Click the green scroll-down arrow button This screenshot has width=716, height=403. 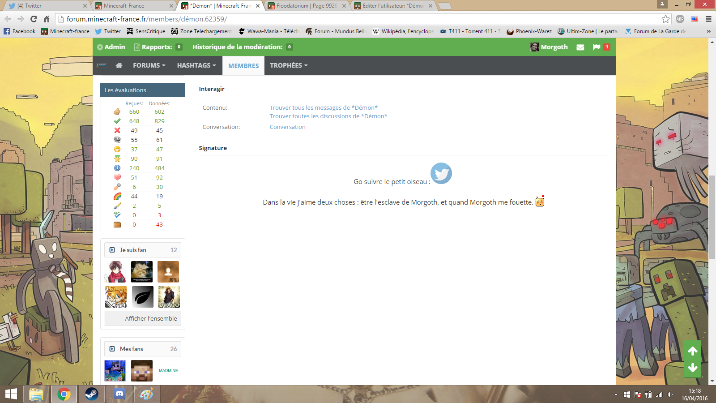[693, 368]
